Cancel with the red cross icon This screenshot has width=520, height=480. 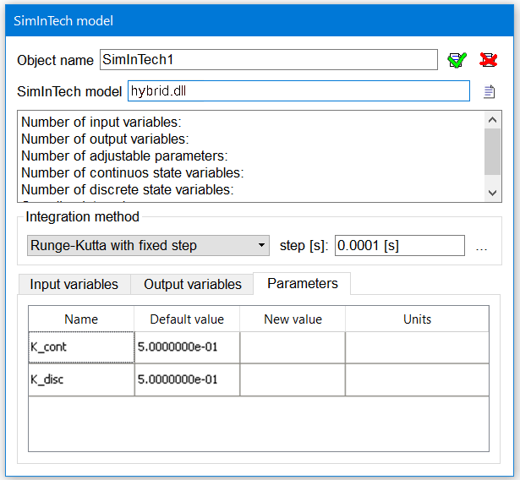pyautogui.click(x=488, y=60)
